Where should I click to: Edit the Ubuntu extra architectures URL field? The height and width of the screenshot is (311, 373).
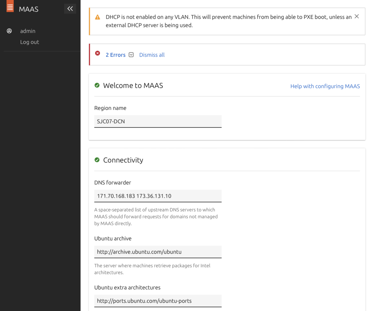tap(158, 301)
